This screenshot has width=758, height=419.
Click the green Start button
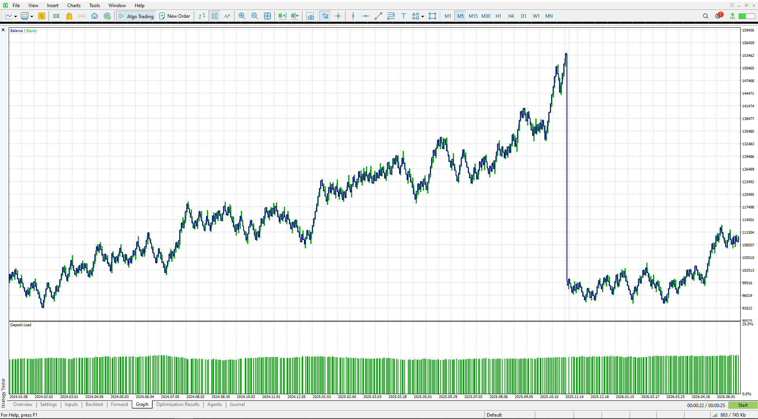[743, 405]
